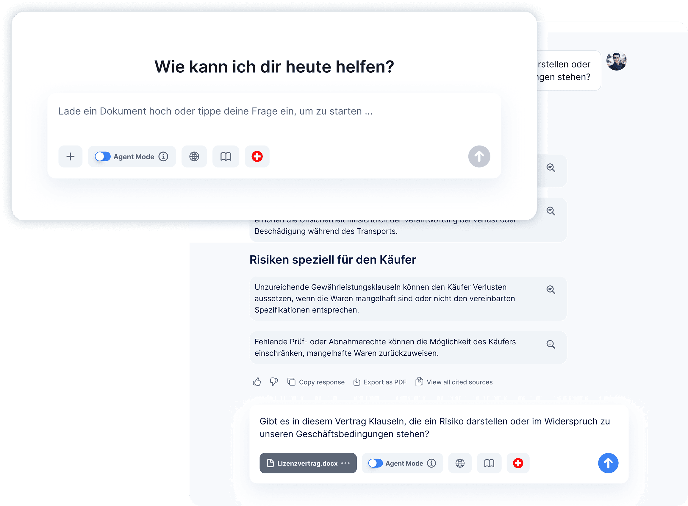
Task: Open the Lizenzvertrag.docx three-dot menu
Action: point(345,463)
